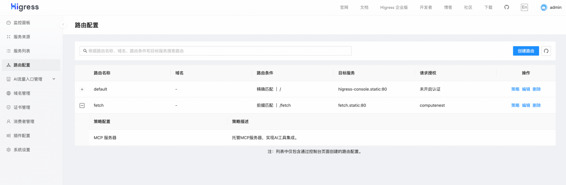Click the GitHub icon in header
Screen dimensions: 566x185
[507, 7]
